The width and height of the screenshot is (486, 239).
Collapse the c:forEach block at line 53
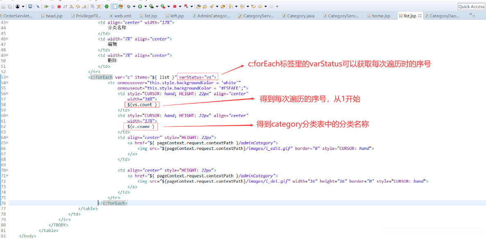[7, 77]
